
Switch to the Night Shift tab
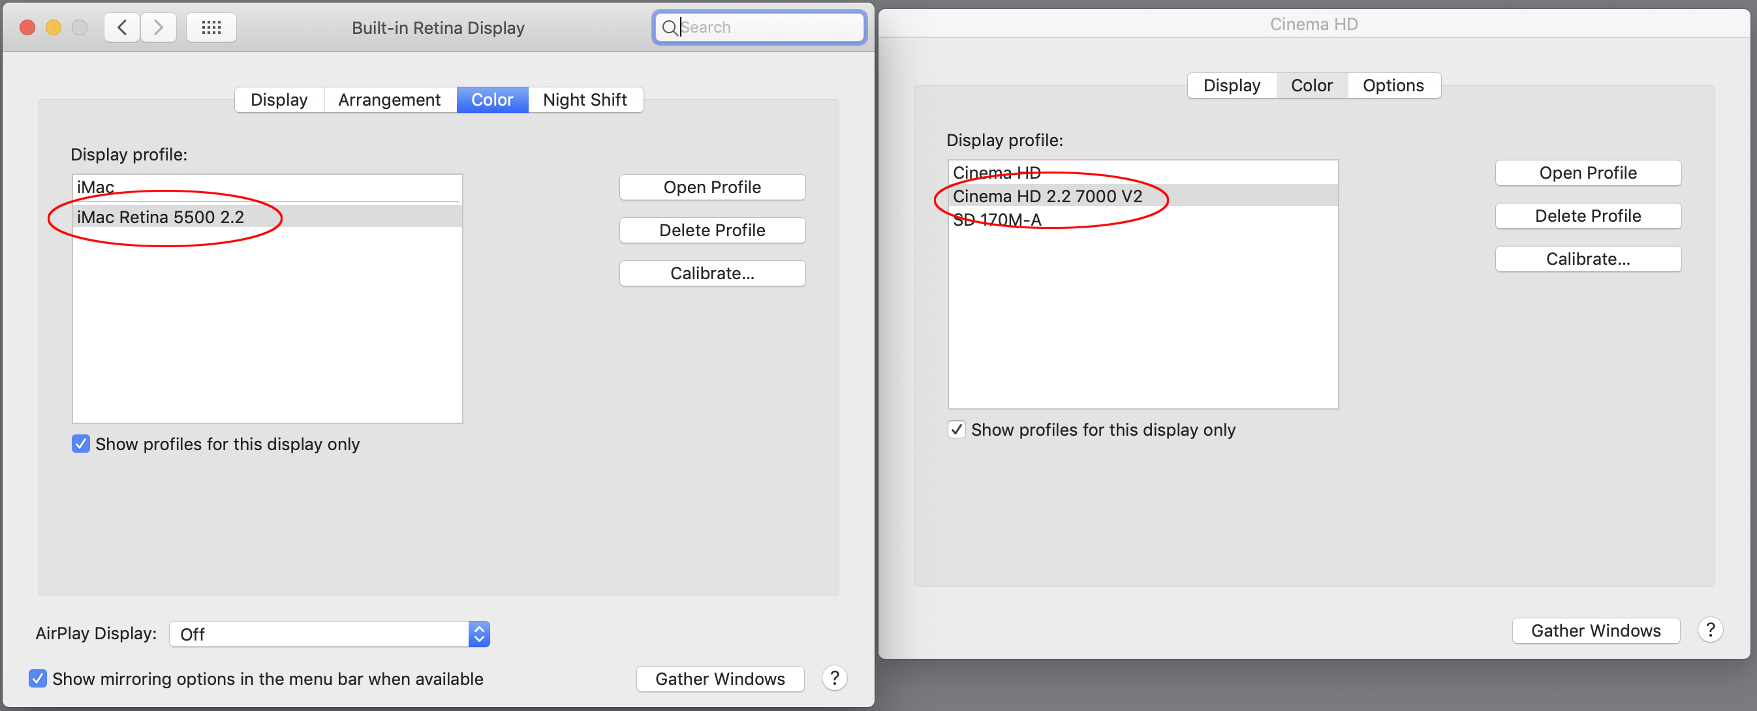tap(585, 100)
